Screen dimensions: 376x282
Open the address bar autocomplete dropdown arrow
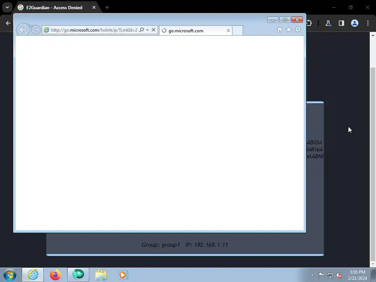coord(148,30)
